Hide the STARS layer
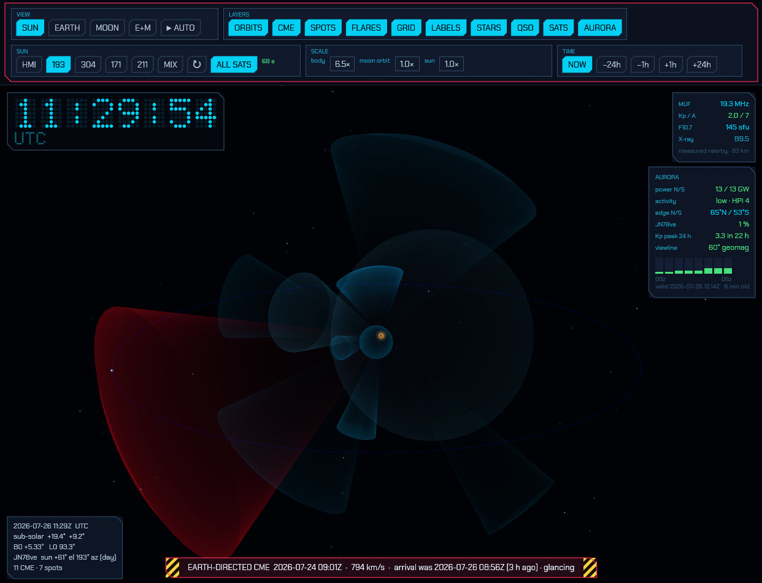 coord(489,28)
